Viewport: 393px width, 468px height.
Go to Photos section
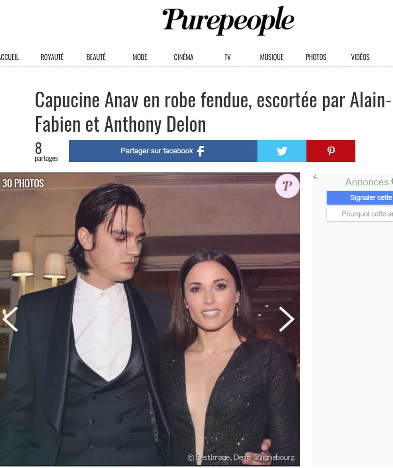(x=316, y=57)
